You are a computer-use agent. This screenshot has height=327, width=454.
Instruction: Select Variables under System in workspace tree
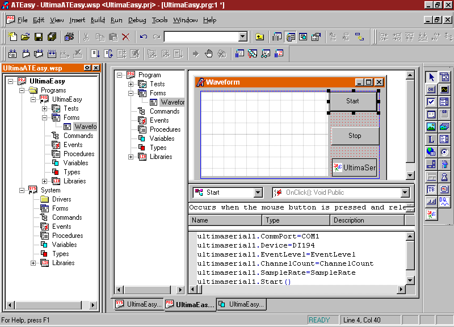click(64, 245)
